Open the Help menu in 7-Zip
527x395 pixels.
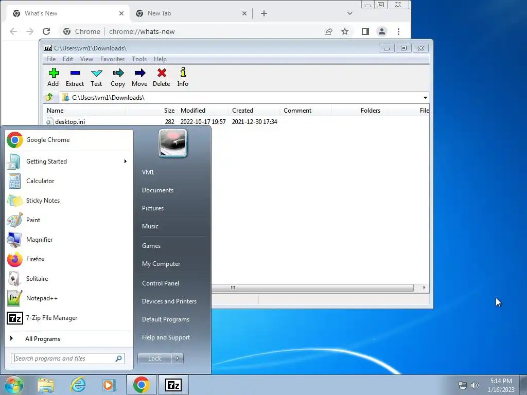[x=161, y=59]
